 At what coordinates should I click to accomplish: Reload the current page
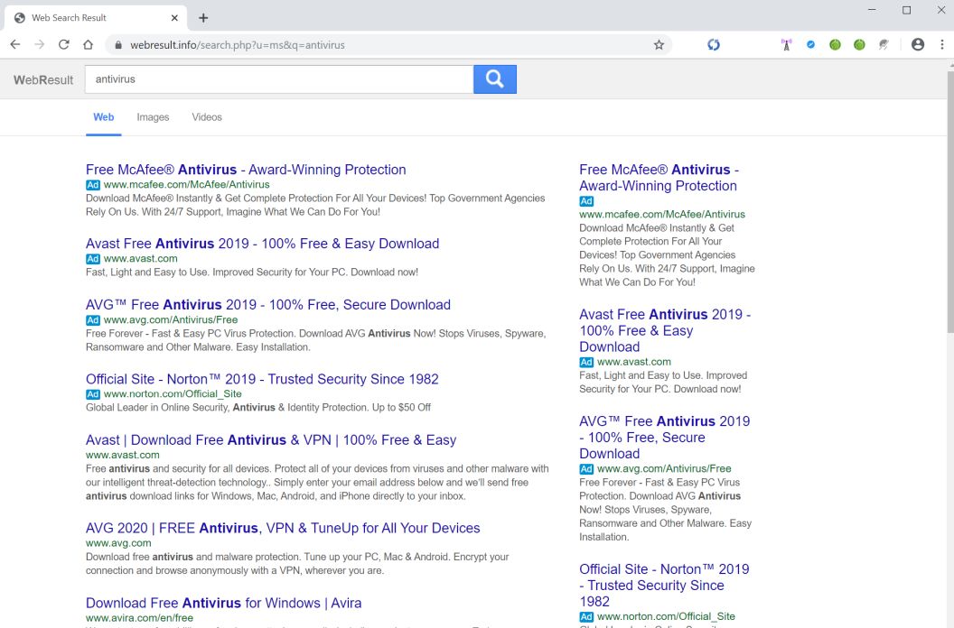pos(64,44)
